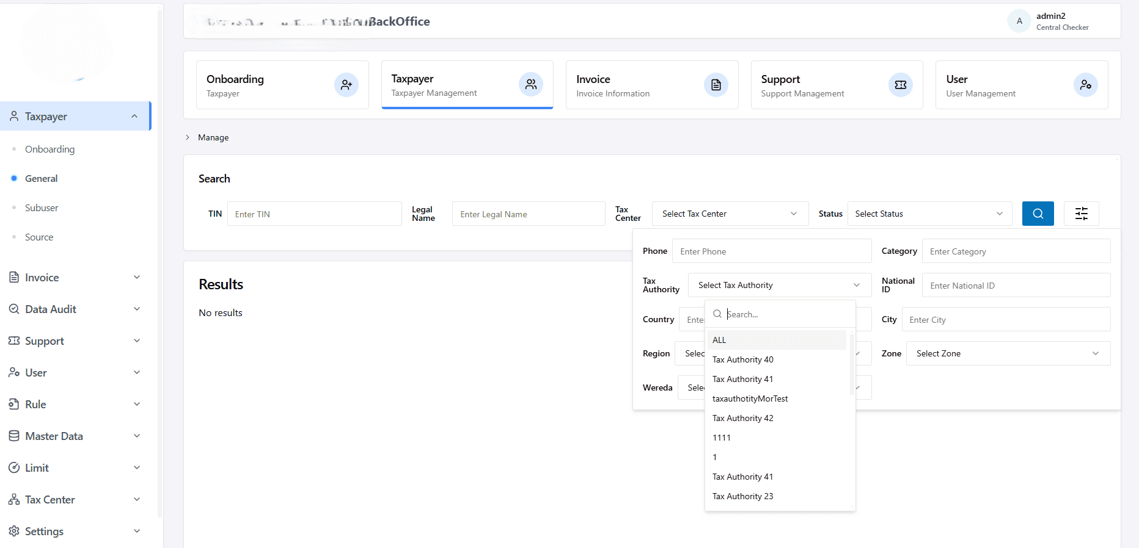
Task: Click the User Management user-gear icon
Action: coord(1086,85)
